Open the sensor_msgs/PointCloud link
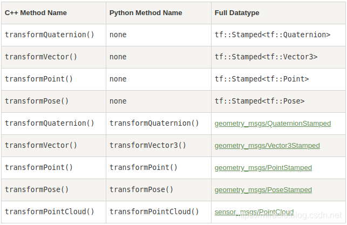347x225 pixels. pos(254,212)
